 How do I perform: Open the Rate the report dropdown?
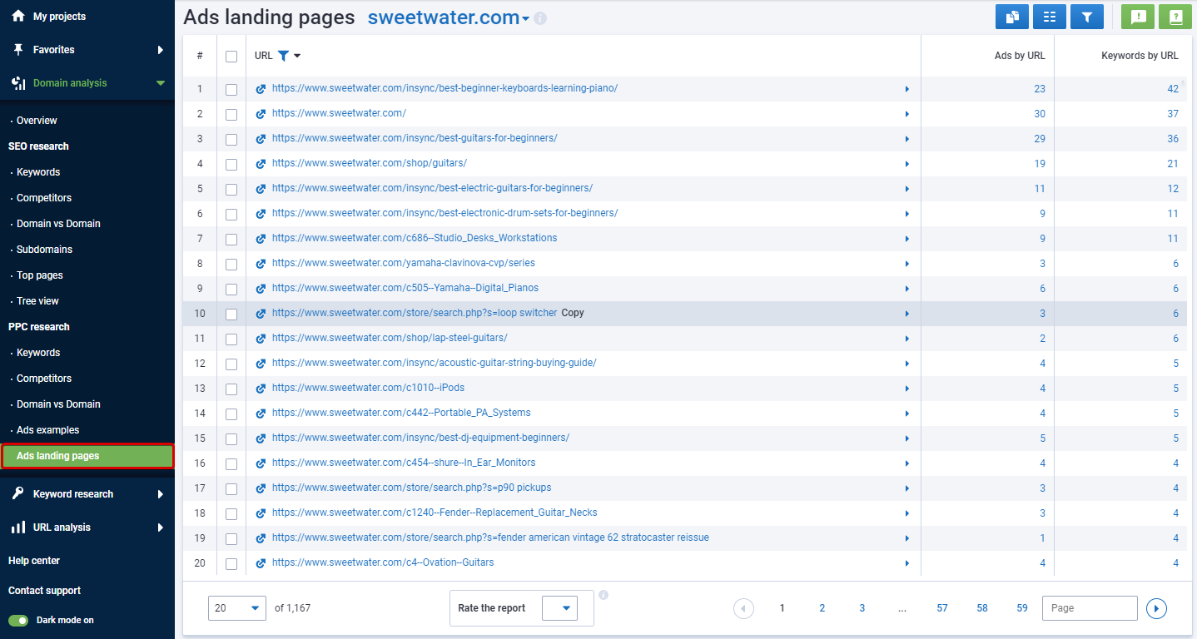pos(559,608)
